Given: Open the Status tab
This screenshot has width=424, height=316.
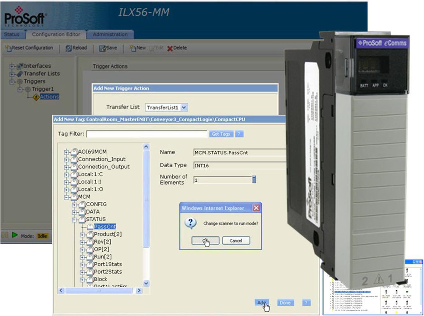Looking at the screenshot, I should point(11,34).
